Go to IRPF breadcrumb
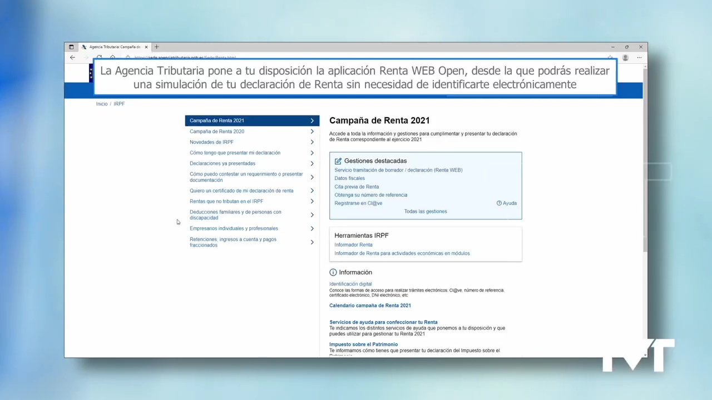Viewport: 712px width, 400px height. (x=119, y=104)
